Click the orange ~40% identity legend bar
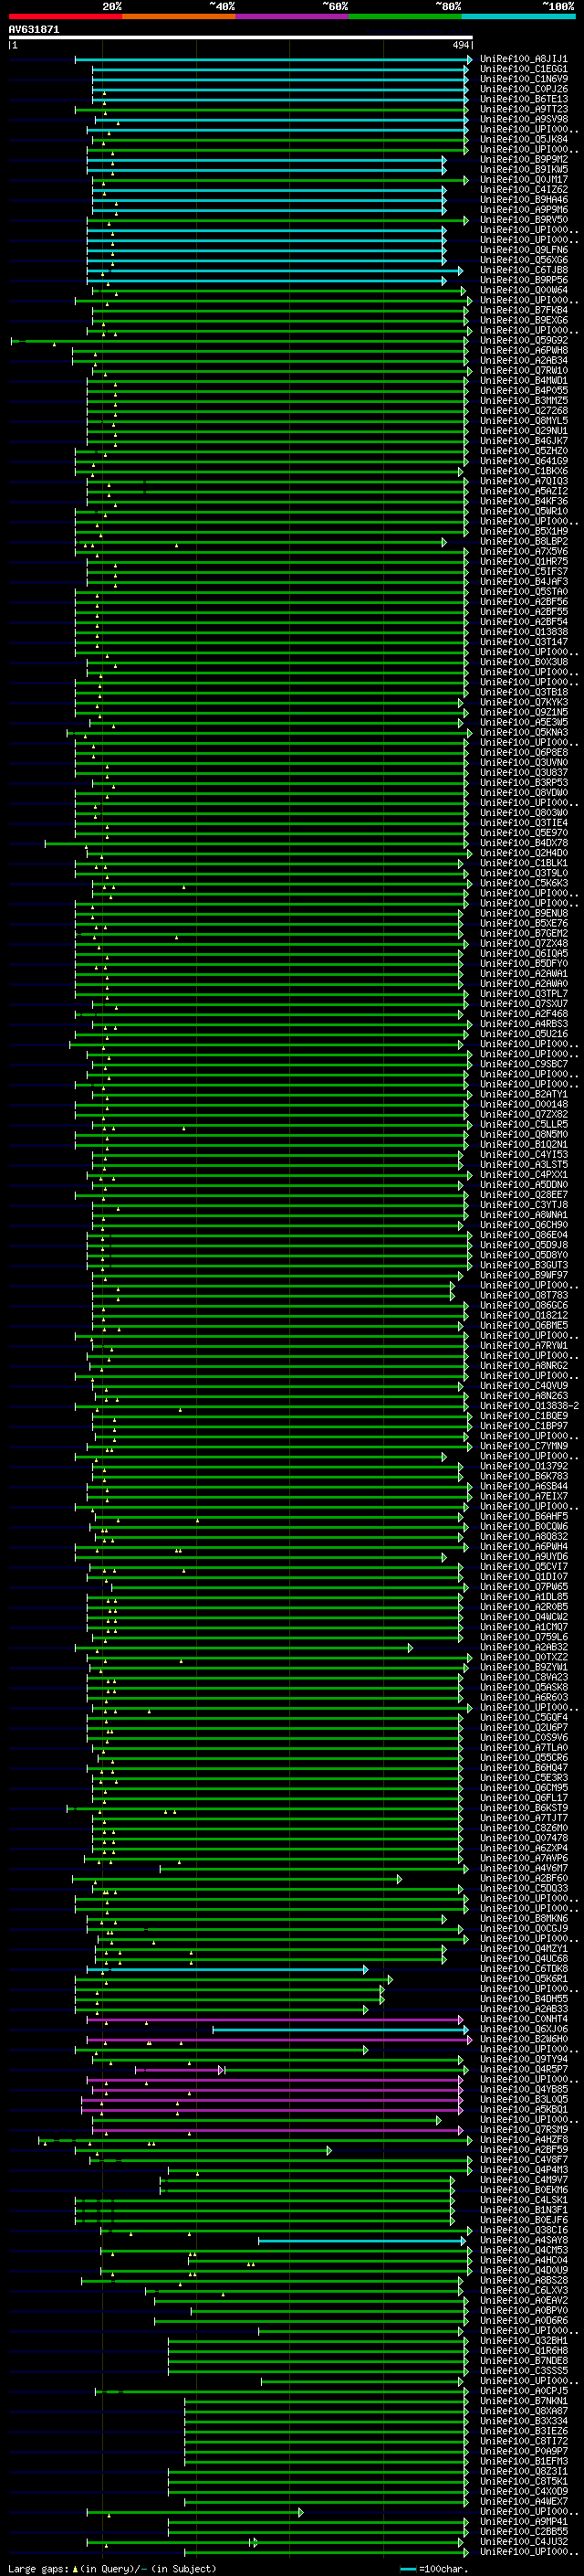Screen dimensions: 584x2576 pyautogui.click(x=179, y=16)
